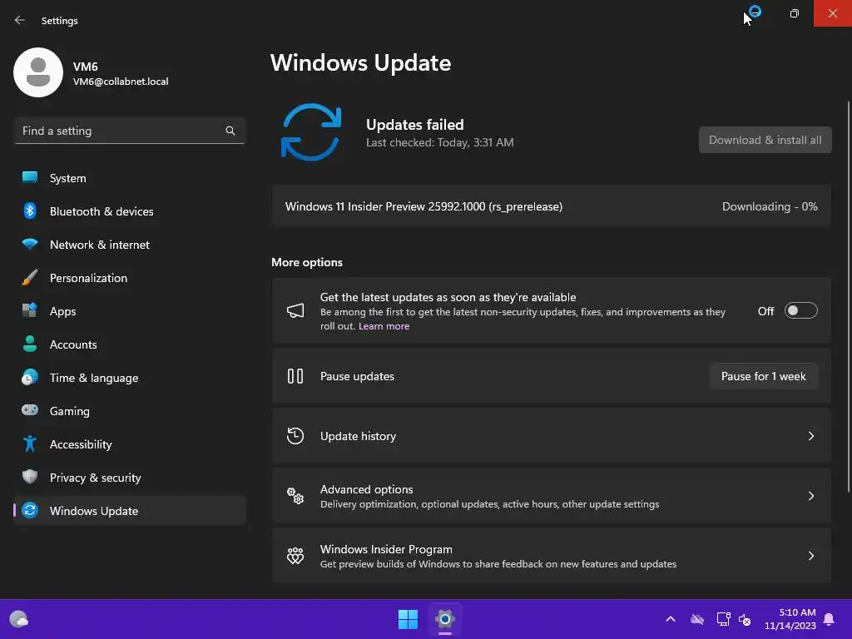
Task: Click Download & install all button
Action: pos(765,140)
